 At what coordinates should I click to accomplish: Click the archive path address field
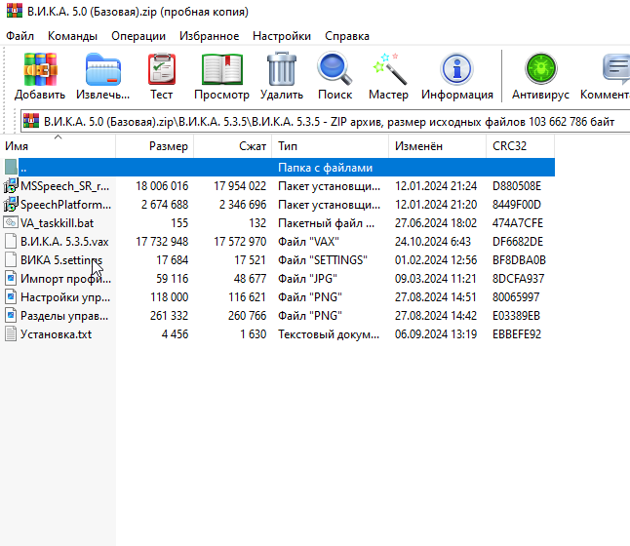(326, 121)
